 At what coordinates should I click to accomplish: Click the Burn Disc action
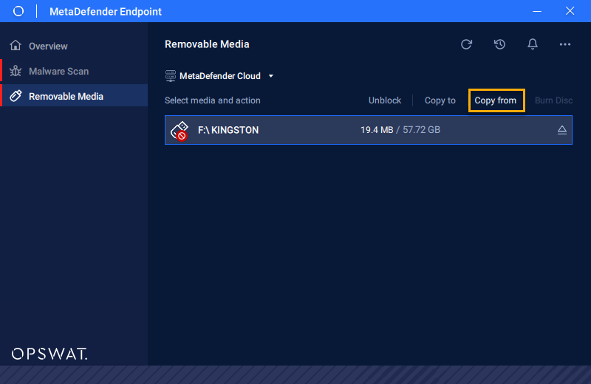pyautogui.click(x=553, y=100)
